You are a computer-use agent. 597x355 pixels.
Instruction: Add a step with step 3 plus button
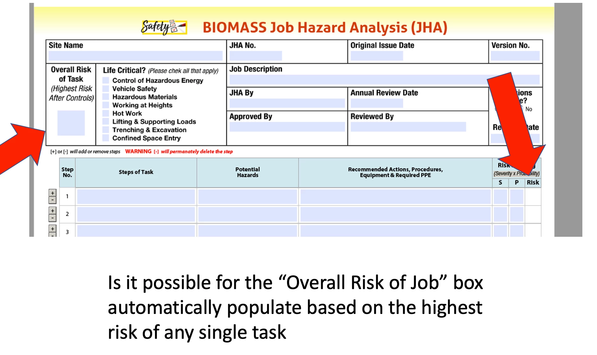pos(53,228)
